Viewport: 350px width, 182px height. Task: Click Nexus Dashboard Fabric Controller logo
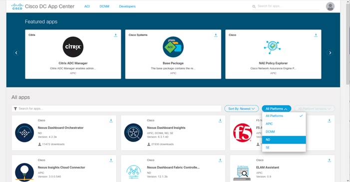[133, 171]
